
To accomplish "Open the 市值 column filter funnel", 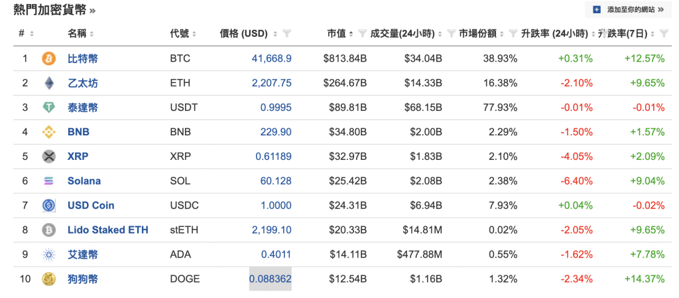I will (x=363, y=33).
